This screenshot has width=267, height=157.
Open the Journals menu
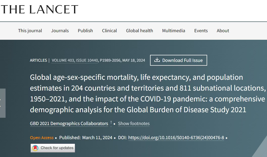click(60, 31)
